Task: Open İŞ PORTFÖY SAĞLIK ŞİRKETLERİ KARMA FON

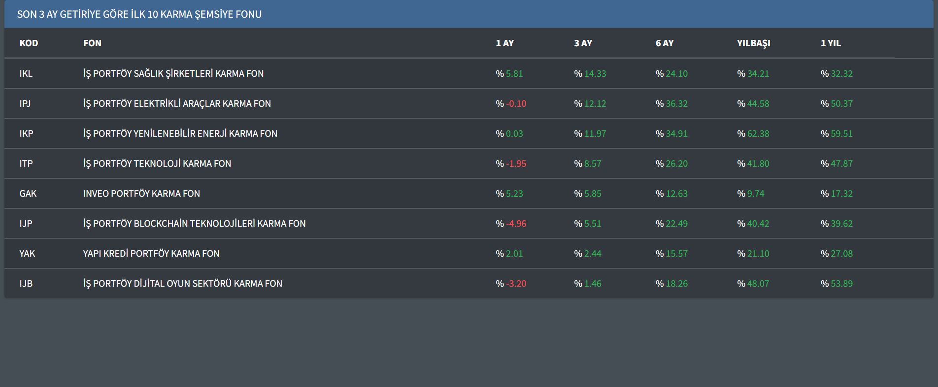Action: 173,74
